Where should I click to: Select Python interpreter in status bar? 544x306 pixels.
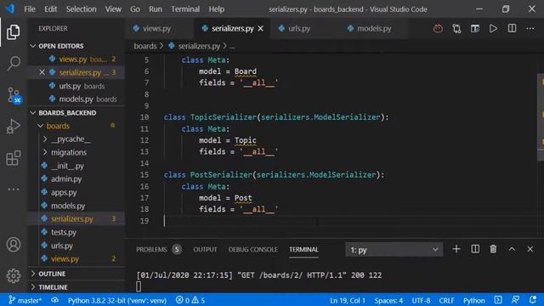117,300
